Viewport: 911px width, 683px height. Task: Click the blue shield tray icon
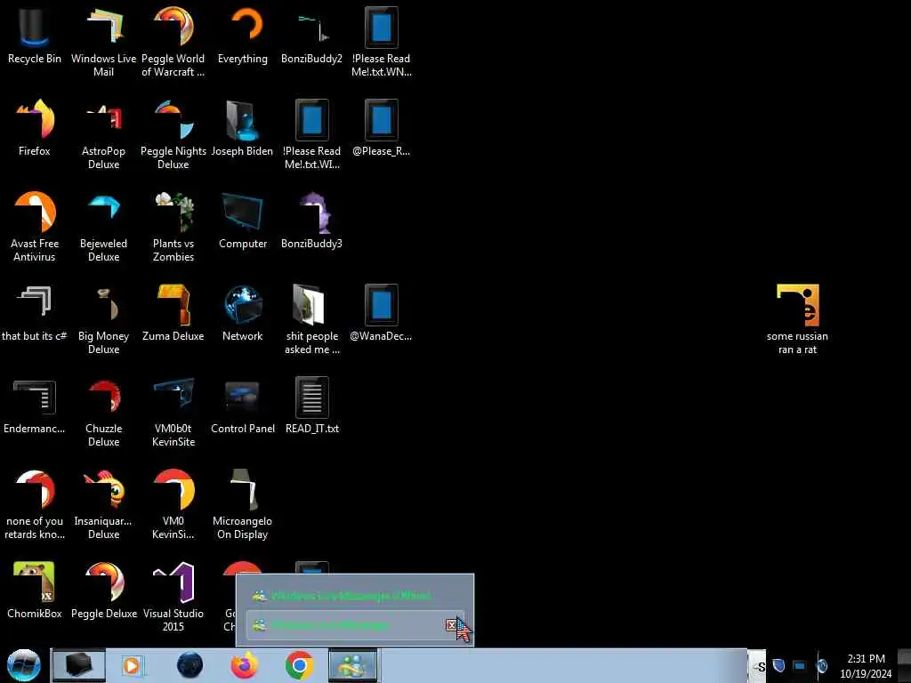(x=779, y=665)
